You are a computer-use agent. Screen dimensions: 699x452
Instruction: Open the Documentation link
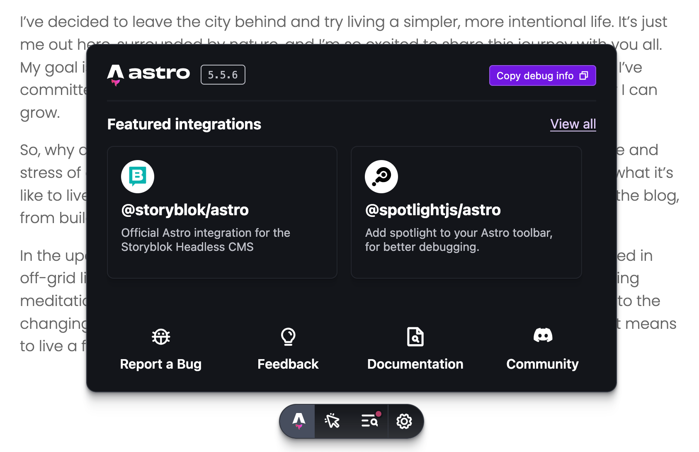(415, 364)
